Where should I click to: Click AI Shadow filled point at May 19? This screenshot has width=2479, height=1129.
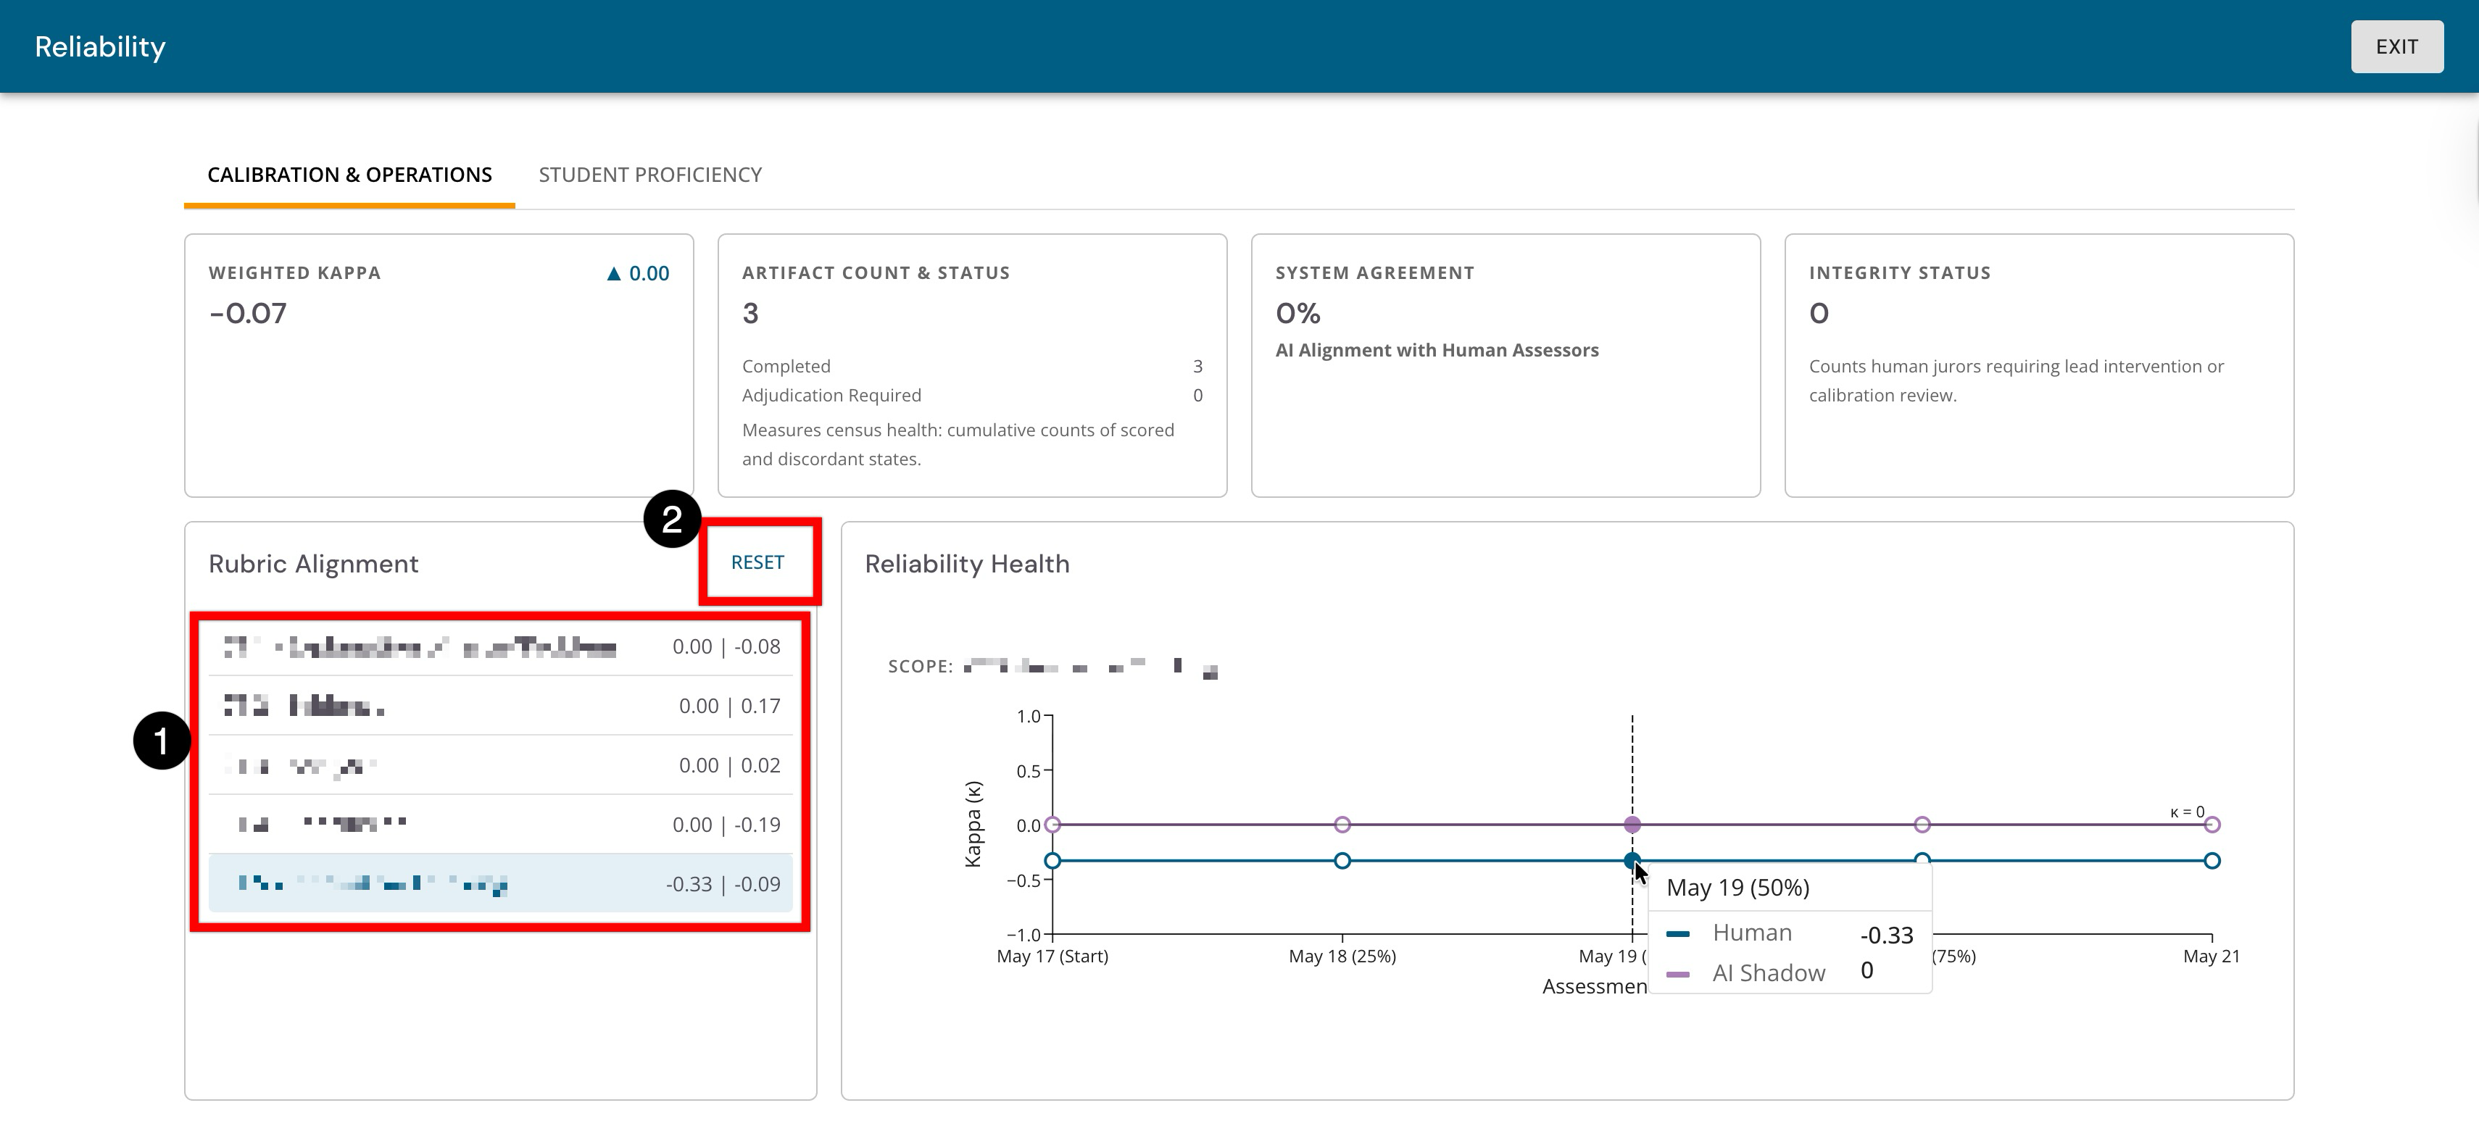pos(1632,824)
